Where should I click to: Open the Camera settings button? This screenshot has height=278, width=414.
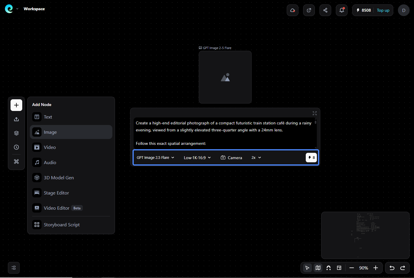(x=231, y=158)
